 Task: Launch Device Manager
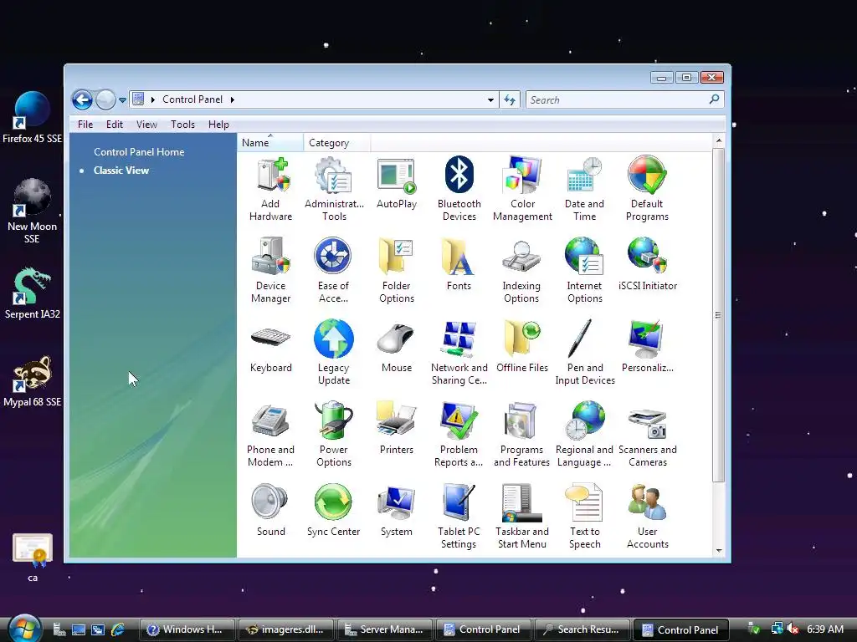pyautogui.click(x=270, y=271)
